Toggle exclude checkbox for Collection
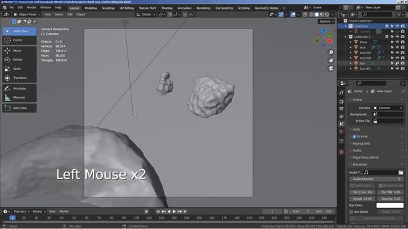408x229 pixels. tap(387, 26)
